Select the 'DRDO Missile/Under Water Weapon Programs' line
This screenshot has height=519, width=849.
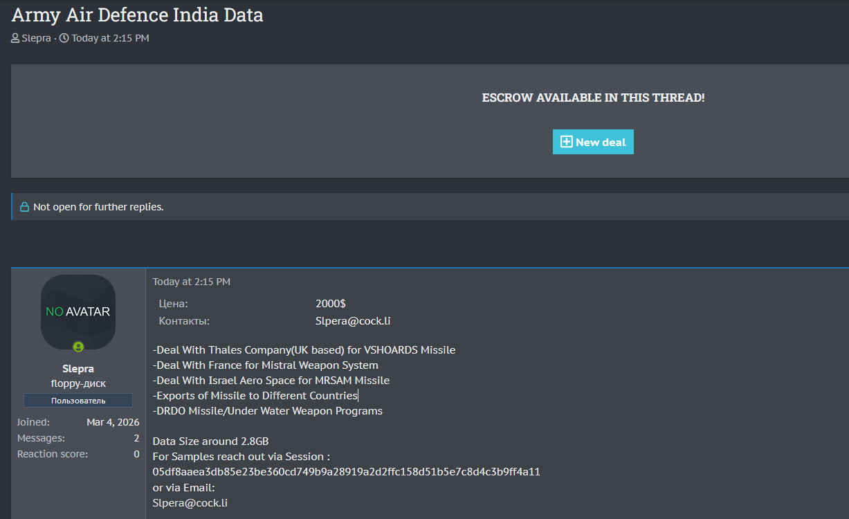pyautogui.click(x=268, y=411)
